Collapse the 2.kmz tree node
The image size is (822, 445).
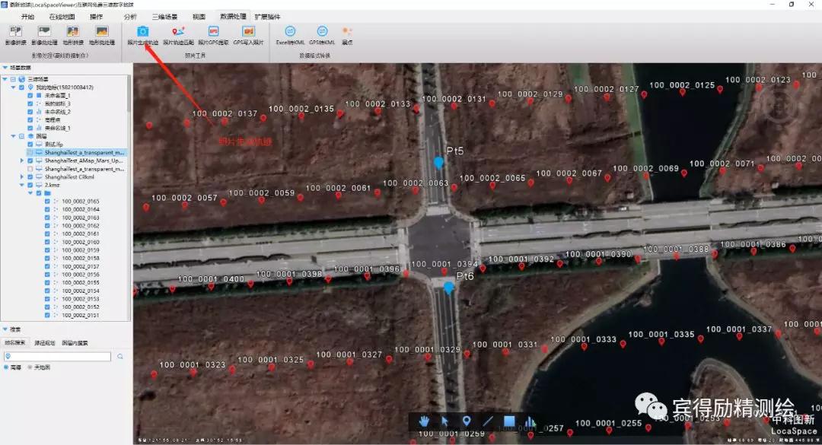tap(21, 185)
